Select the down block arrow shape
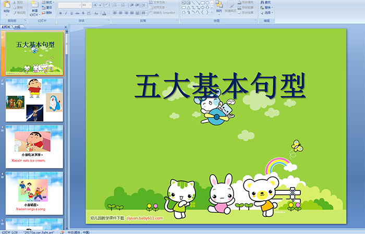Image resolution: width=365 pixels, height=234 pixels. pos(207,8)
